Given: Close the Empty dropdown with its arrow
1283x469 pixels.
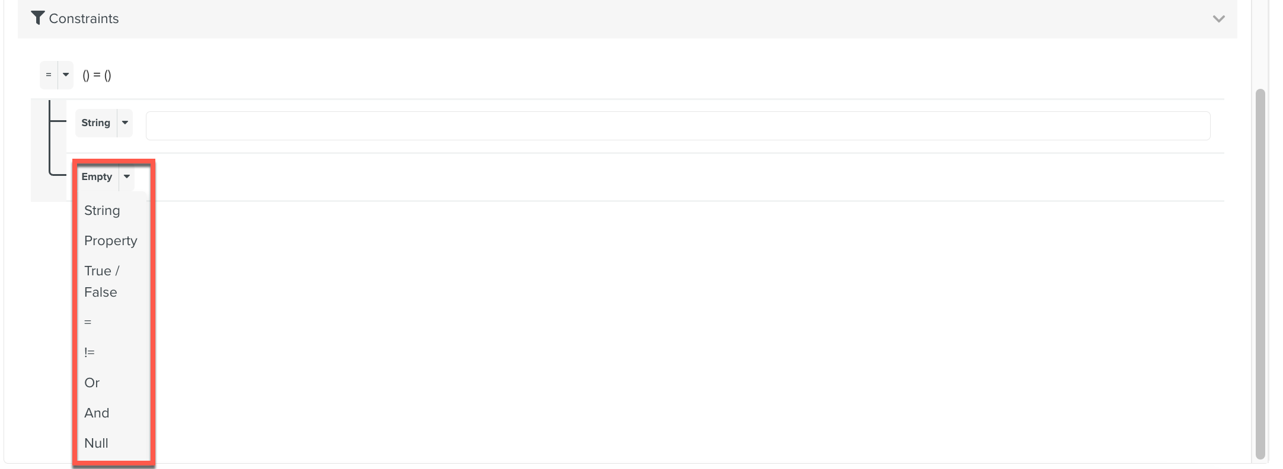Looking at the screenshot, I should tap(127, 176).
